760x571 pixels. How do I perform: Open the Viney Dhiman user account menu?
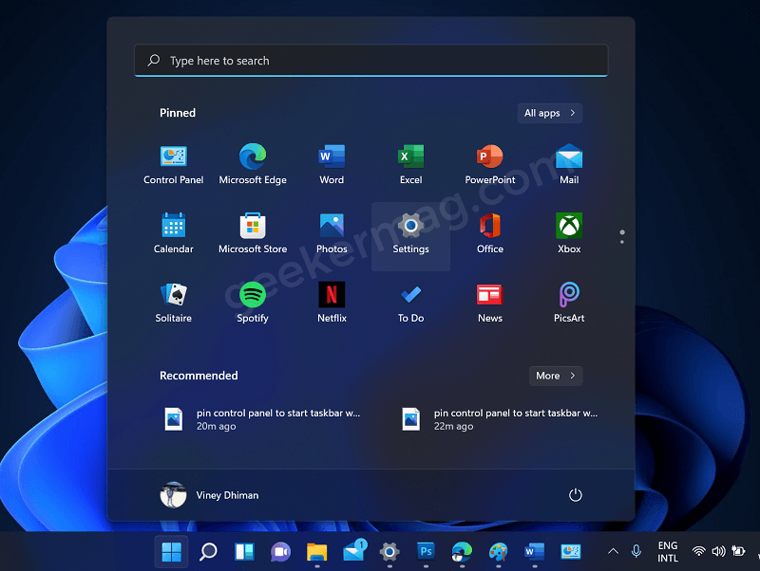click(x=209, y=495)
